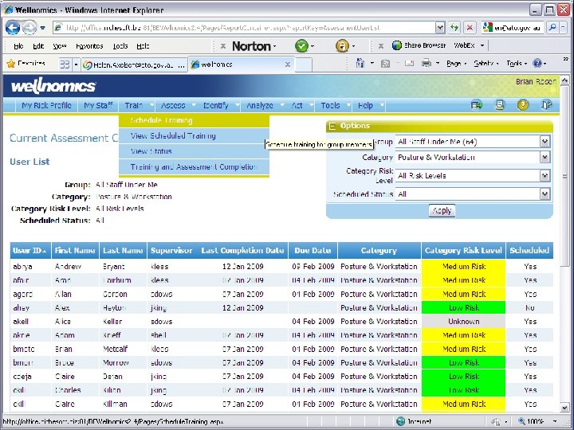Sort by Category Risk Level header
Image resolution: width=574 pixels, height=430 pixels.
click(463, 251)
